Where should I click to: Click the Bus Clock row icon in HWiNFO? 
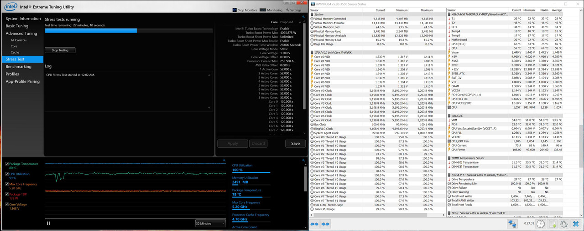(312, 124)
